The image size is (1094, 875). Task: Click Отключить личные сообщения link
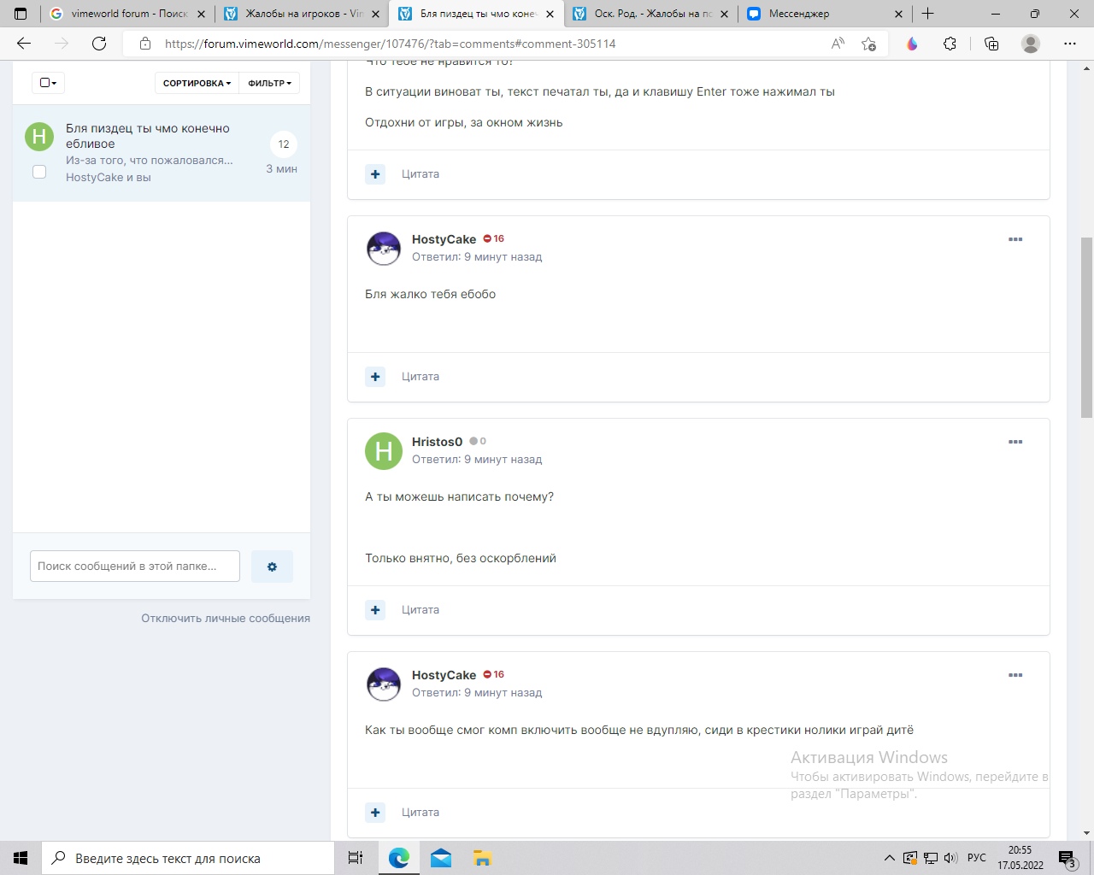click(226, 618)
